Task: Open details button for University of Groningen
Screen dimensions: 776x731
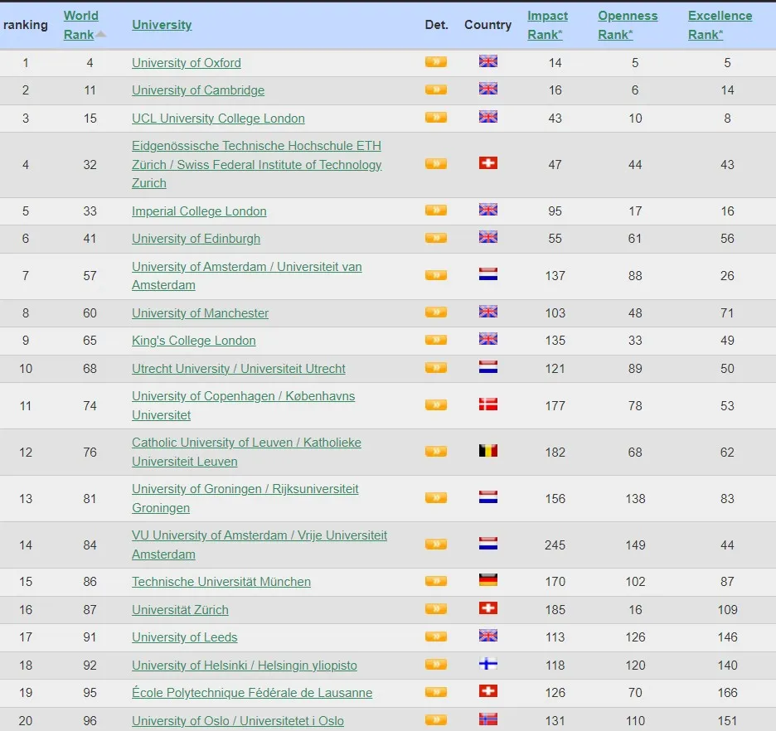Action: point(436,497)
